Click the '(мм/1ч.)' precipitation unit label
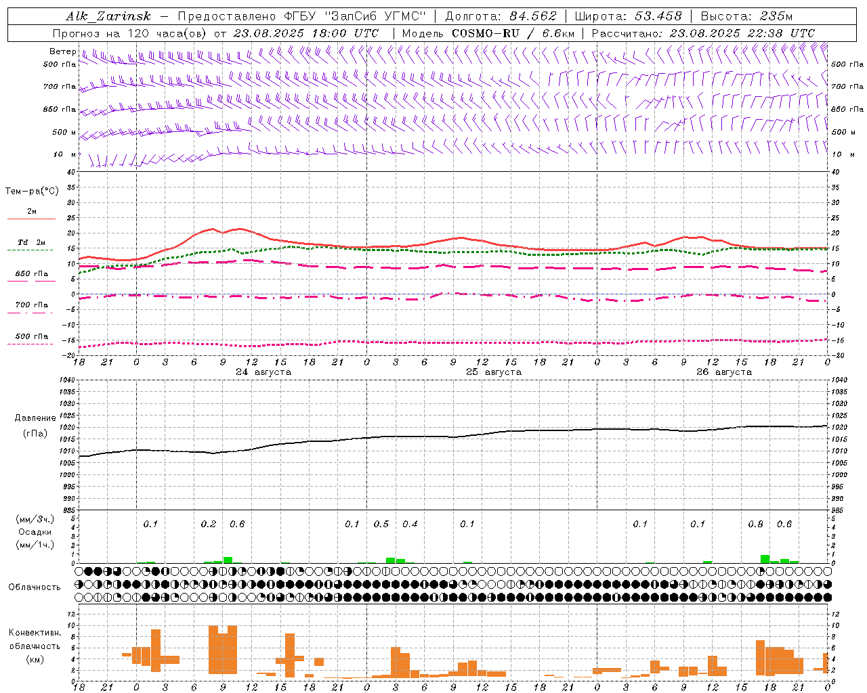This screenshot has width=867, height=693. tap(35, 545)
